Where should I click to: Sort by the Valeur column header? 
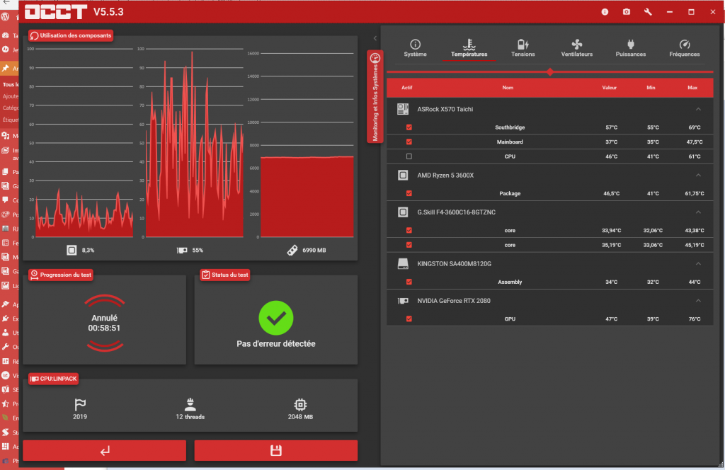[x=610, y=87]
